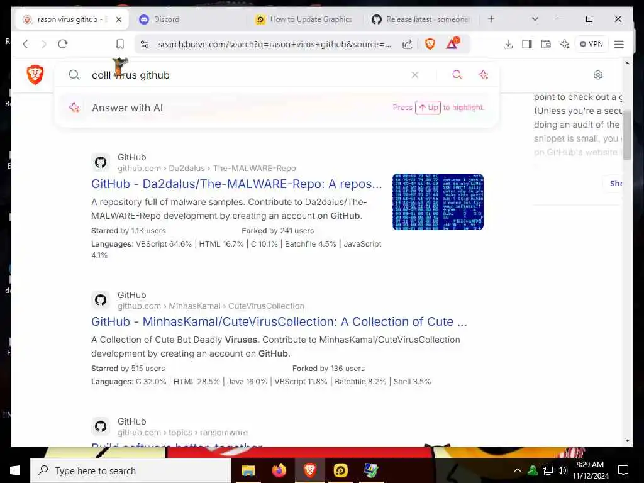
Task: Open the Brave Search home logo
Action: pyautogui.click(x=35, y=75)
